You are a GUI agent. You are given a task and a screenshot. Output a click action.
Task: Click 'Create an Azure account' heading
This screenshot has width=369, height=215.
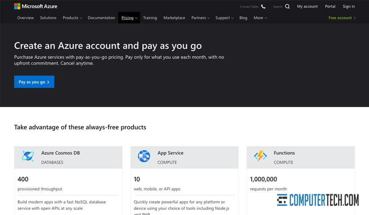tap(108, 46)
